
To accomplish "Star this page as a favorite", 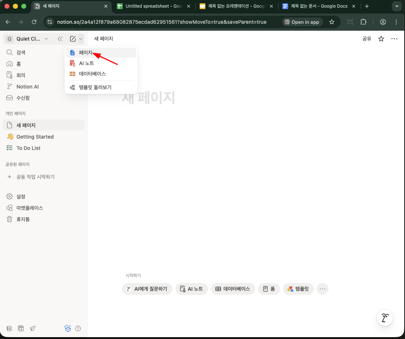I will pos(381,39).
